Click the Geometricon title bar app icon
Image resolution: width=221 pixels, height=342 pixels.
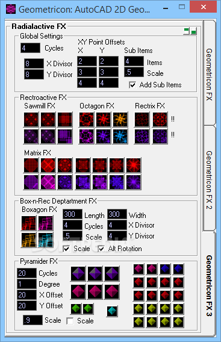click(11, 10)
